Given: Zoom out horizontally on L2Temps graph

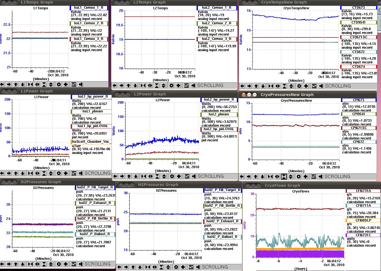Looking at the screenshot, I should click(150, 86).
